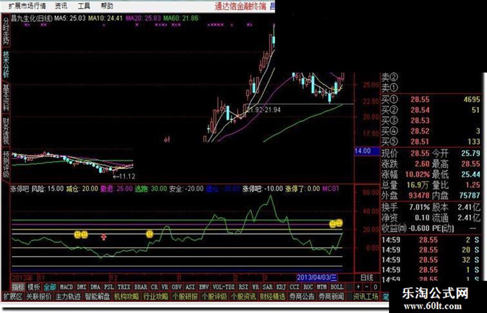Open the 机构攻略 bottom tab

[x=126, y=297]
